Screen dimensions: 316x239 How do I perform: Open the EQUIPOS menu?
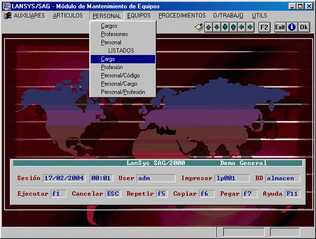pos(139,16)
